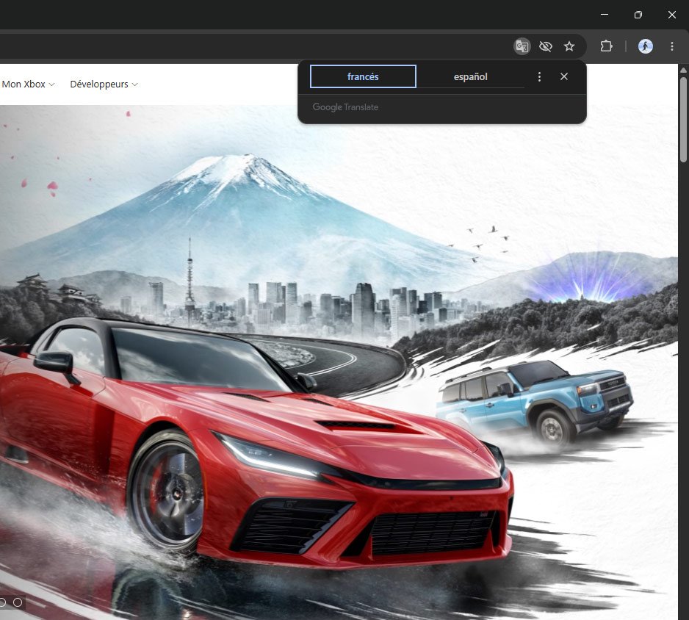
Task: Click the red sports car hero banner
Action: coord(339,362)
